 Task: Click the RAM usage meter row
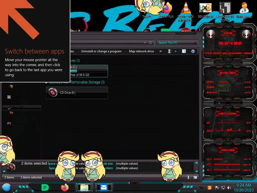[229, 87]
